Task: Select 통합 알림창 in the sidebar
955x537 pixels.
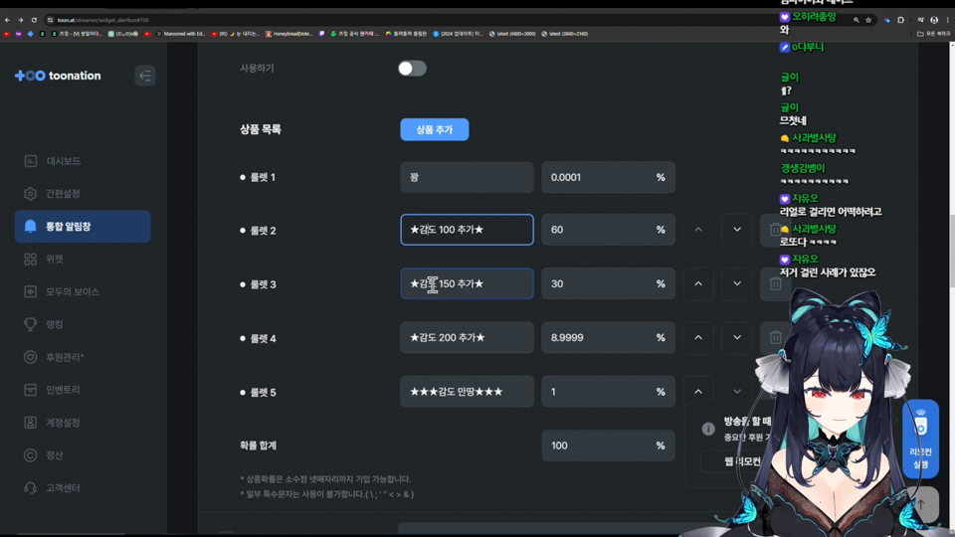Action: [x=83, y=227]
